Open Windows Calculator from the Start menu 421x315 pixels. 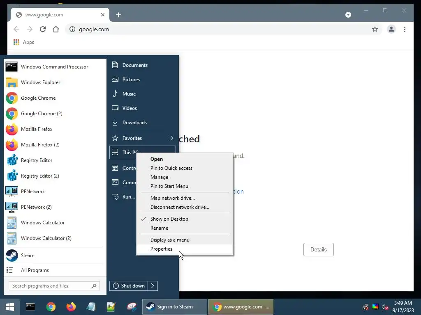[55, 222]
